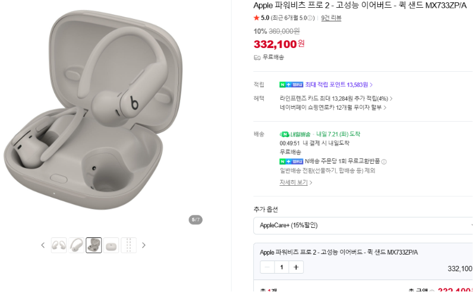473x292 pixels.
Task: Open 자세히 보기 delivery details
Action: click(x=296, y=182)
